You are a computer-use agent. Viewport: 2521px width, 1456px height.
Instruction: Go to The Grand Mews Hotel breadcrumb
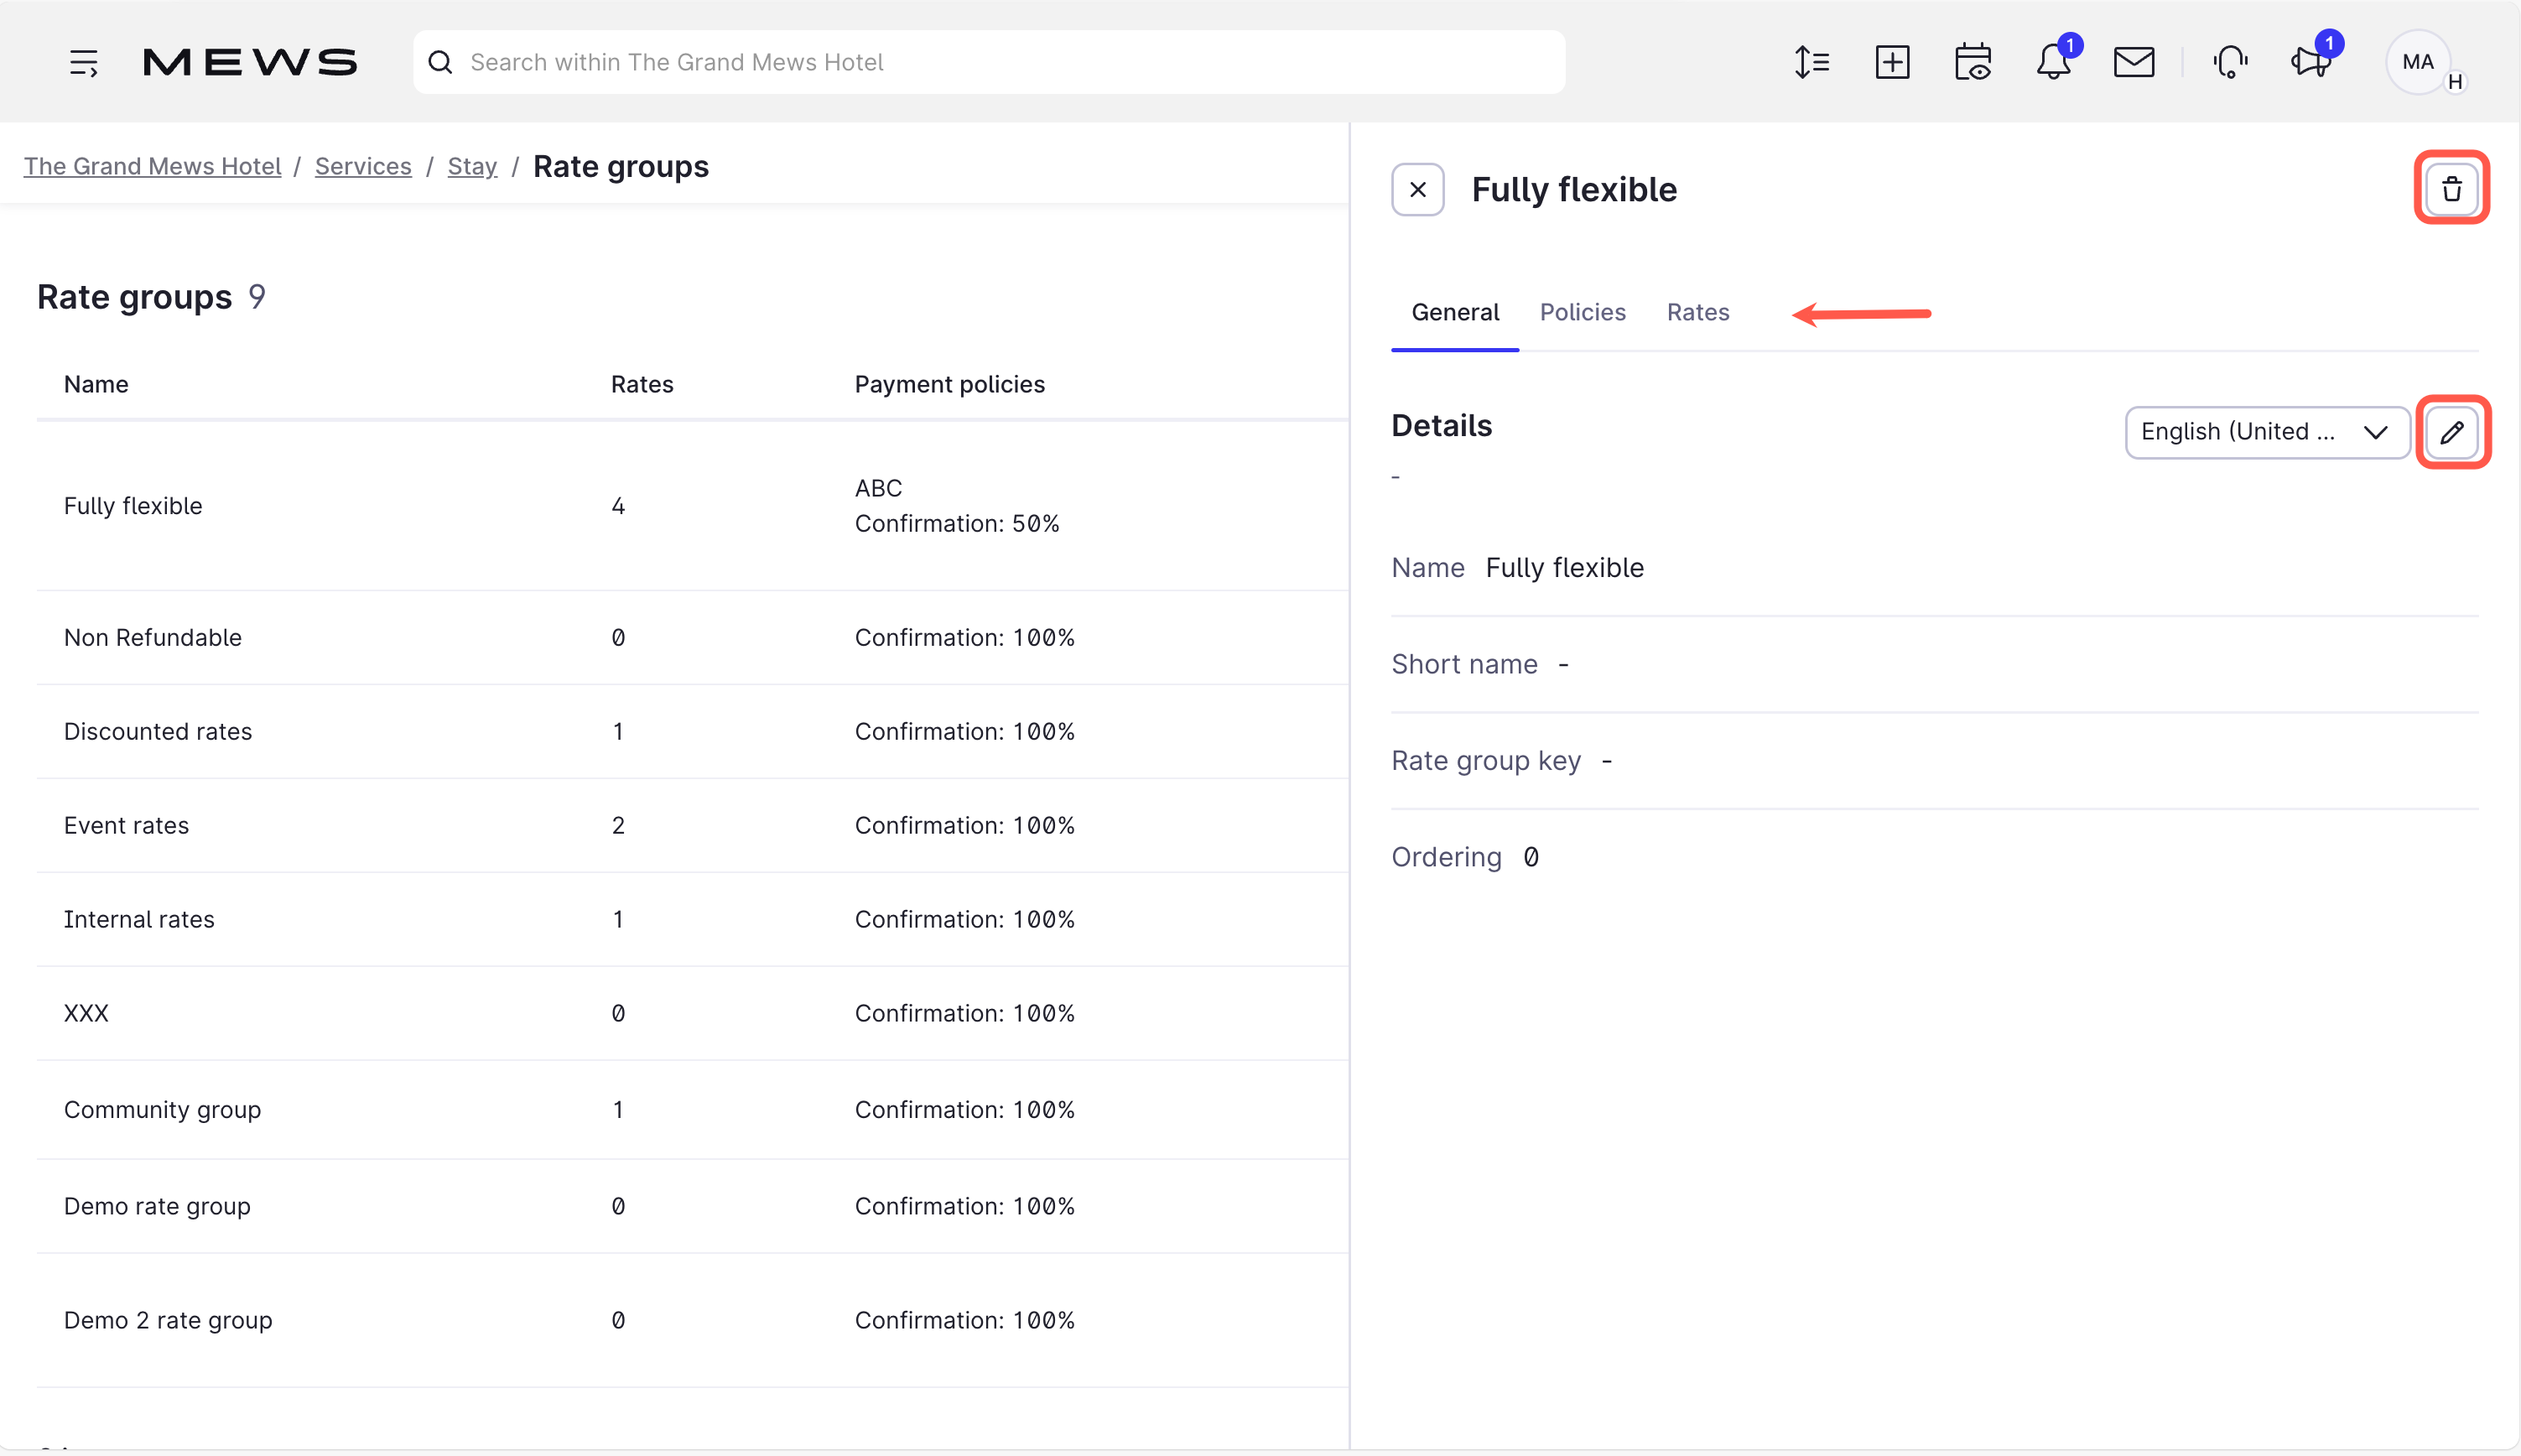coord(152,166)
